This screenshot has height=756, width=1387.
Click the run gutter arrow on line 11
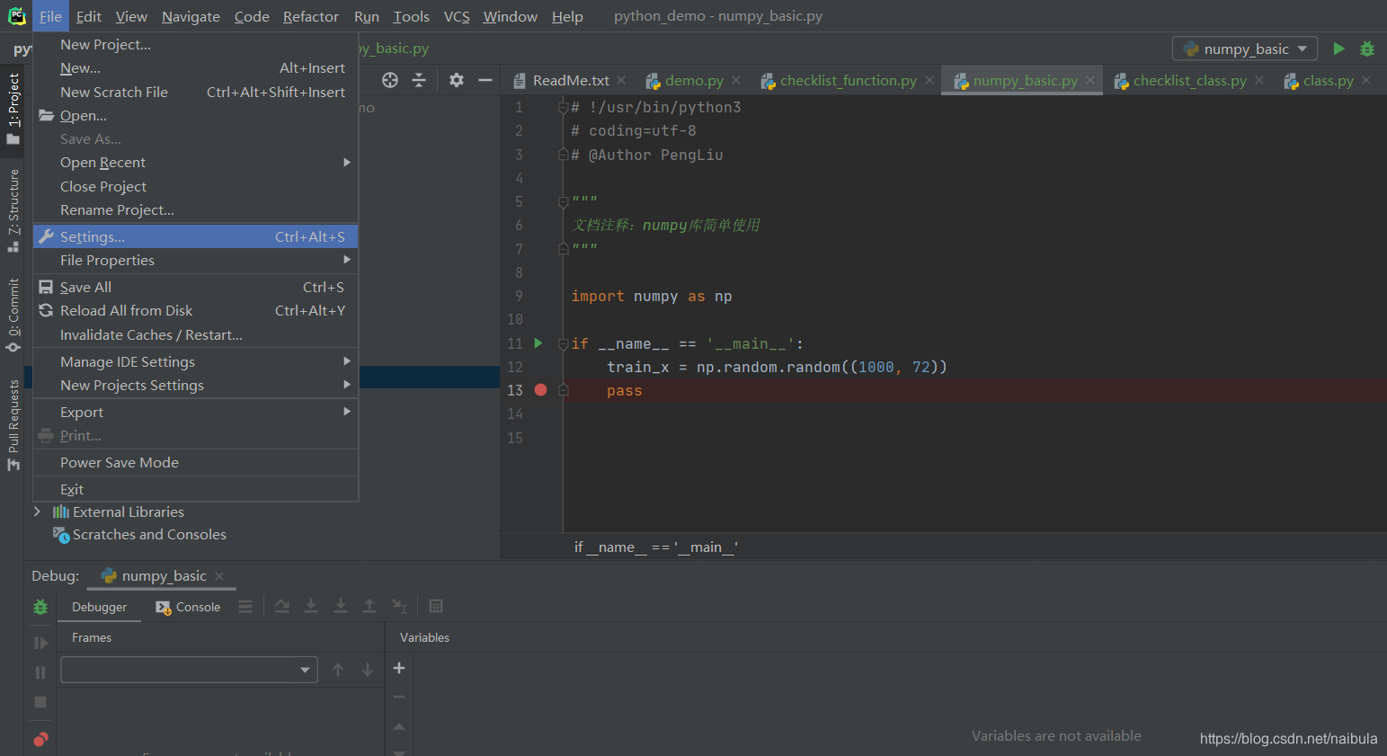(x=538, y=342)
